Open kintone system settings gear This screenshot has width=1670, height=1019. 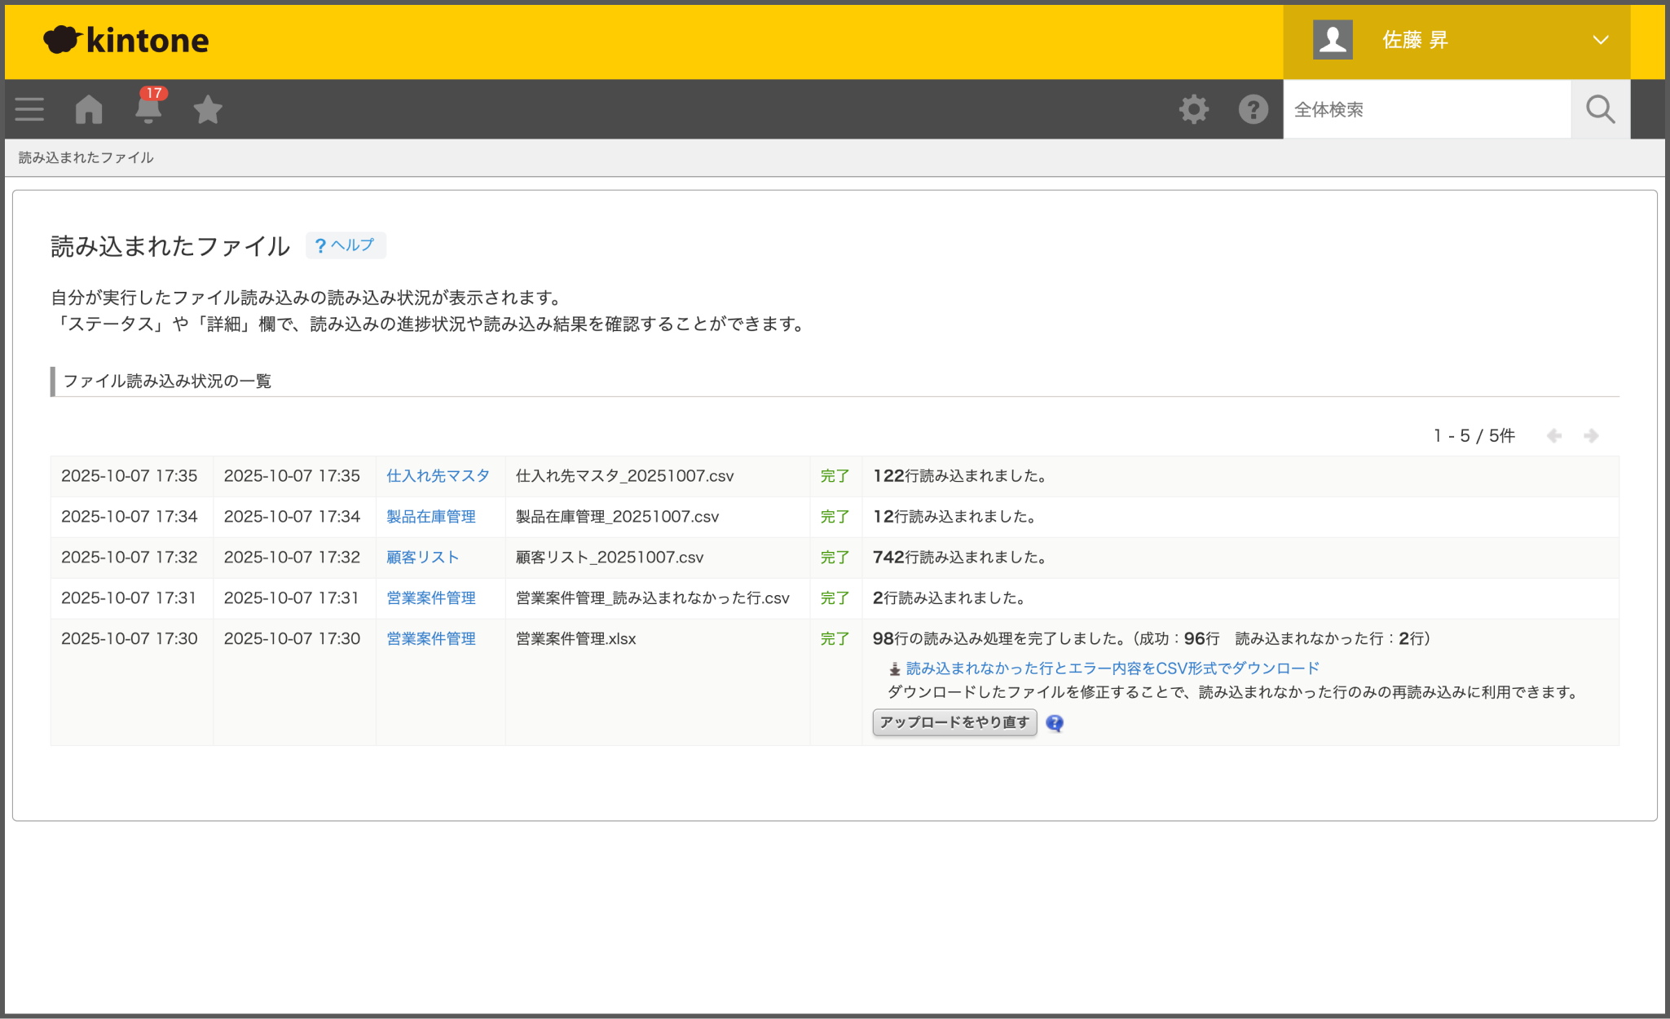(1194, 108)
